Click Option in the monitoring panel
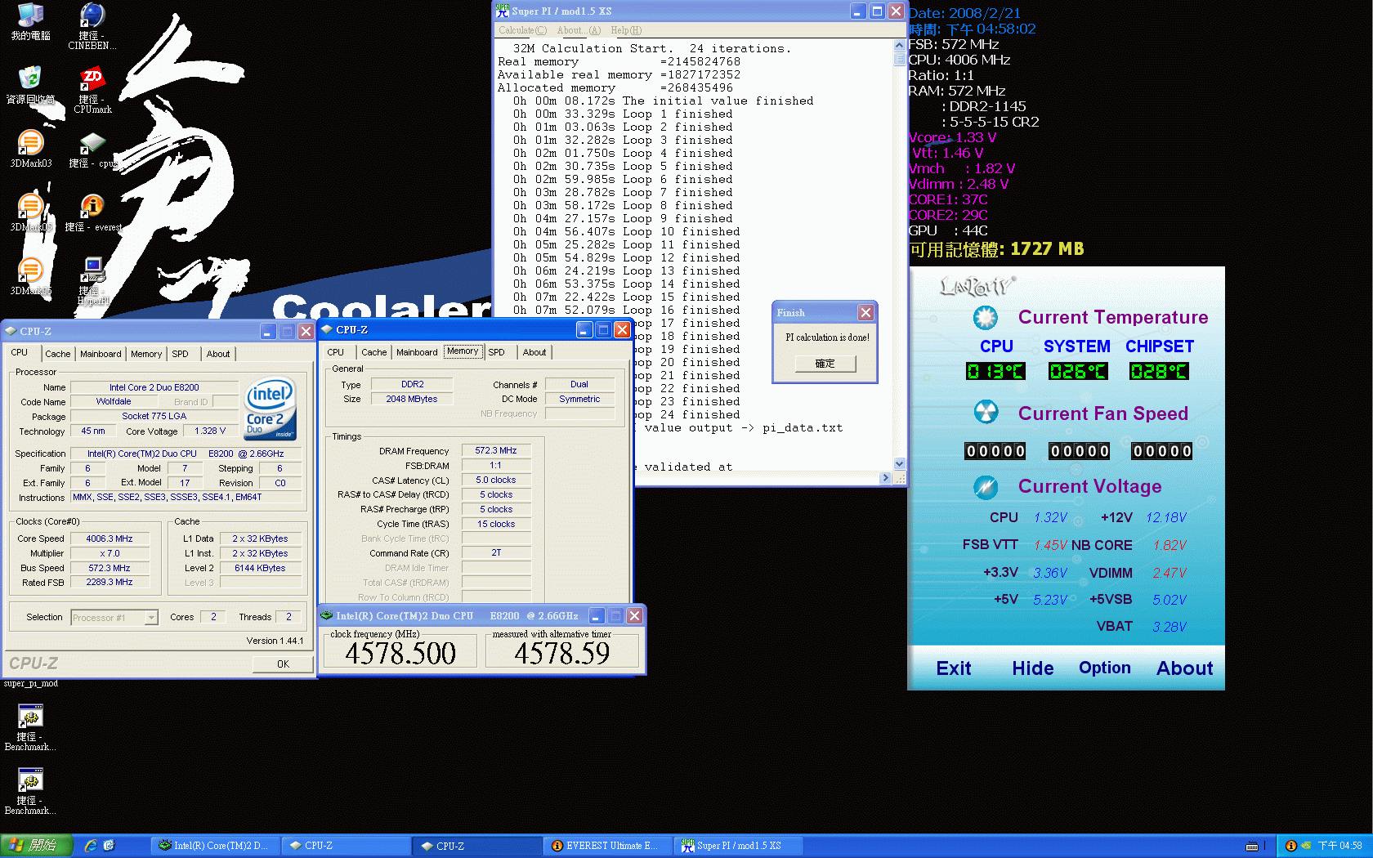Viewport: 1373px width, 858px height. (x=1104, y=668)
